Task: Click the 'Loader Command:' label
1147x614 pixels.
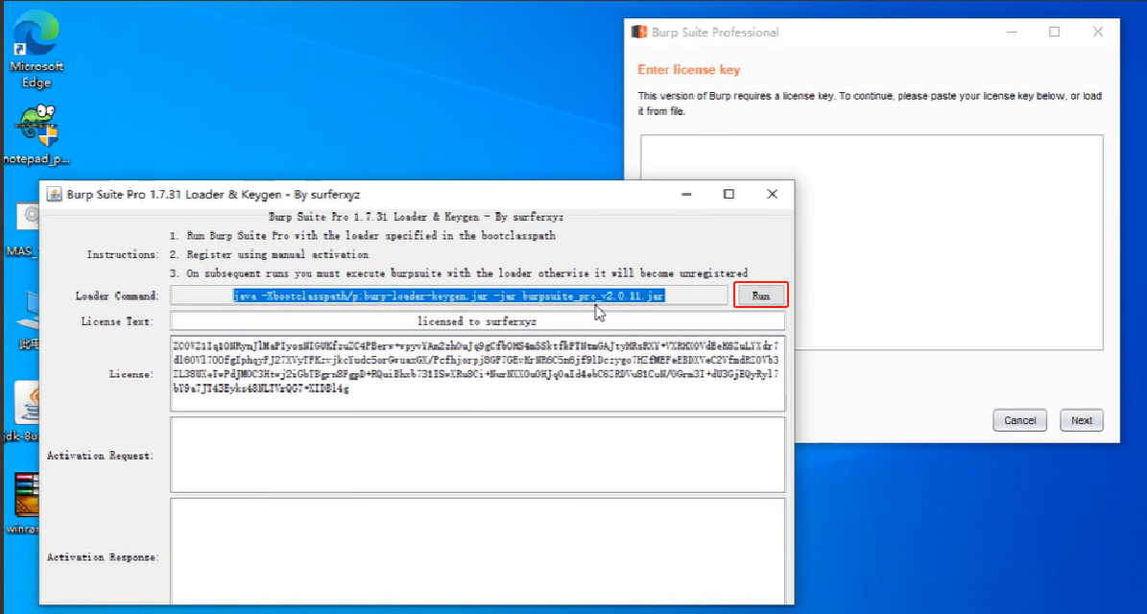Action: (116, 295)
